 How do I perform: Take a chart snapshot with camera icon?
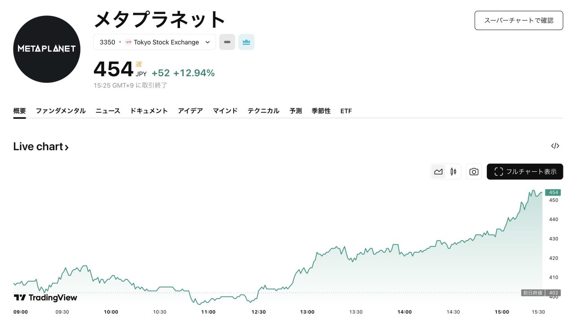(474, 171)
